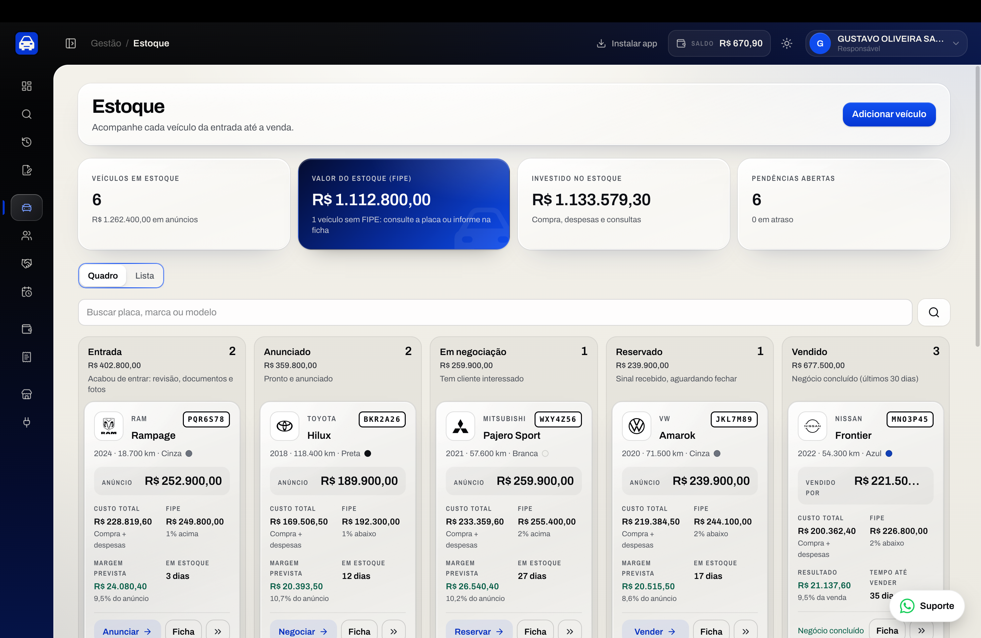Expand more actions chevrons on Frontier card
Viewport: 981px width, 638px height.
tap(921, 630)
